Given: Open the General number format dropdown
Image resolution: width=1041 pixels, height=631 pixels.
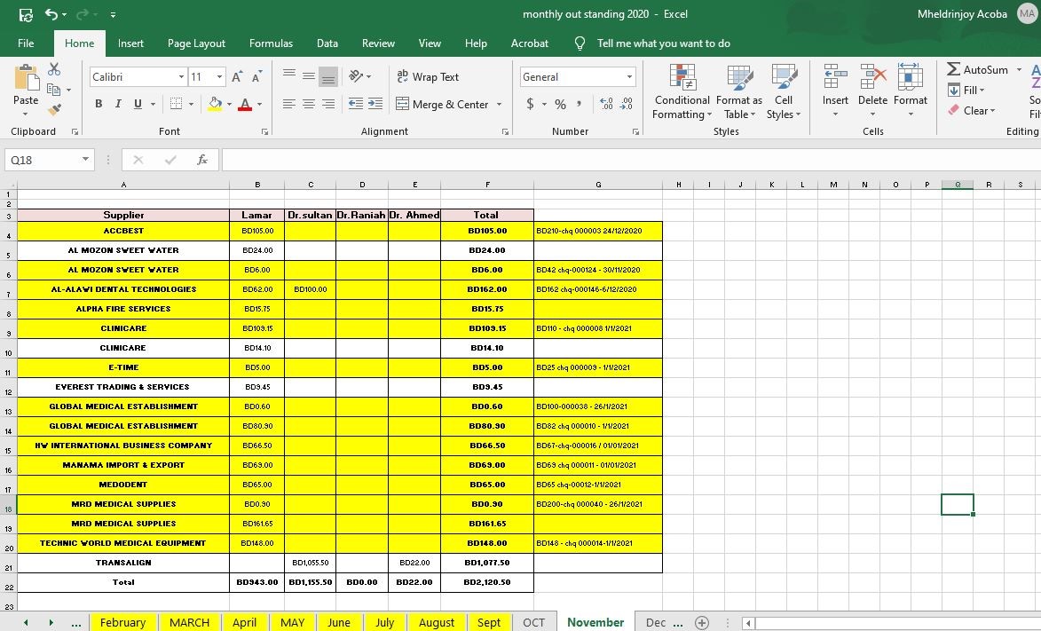Looking at the screenshot, I should 629,77.
